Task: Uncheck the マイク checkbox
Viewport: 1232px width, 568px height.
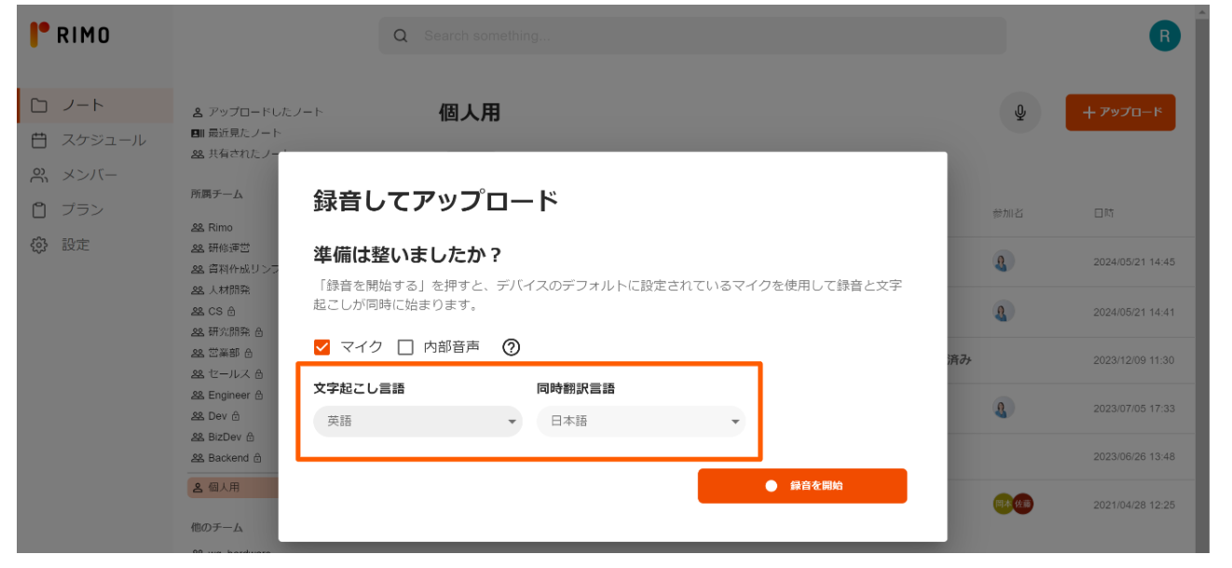Action: 321,346
